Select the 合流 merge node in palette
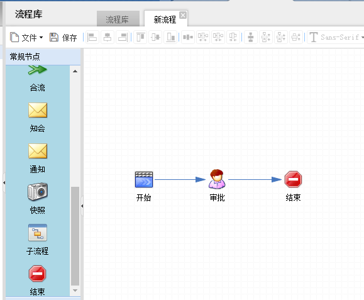Image resolution: width=364 pixels, height=300 pixels. (x=37, y=79)
